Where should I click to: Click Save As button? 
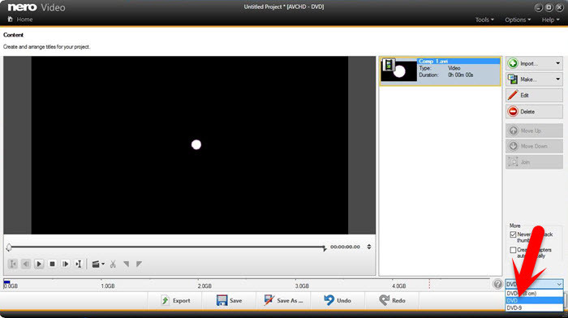283,301
